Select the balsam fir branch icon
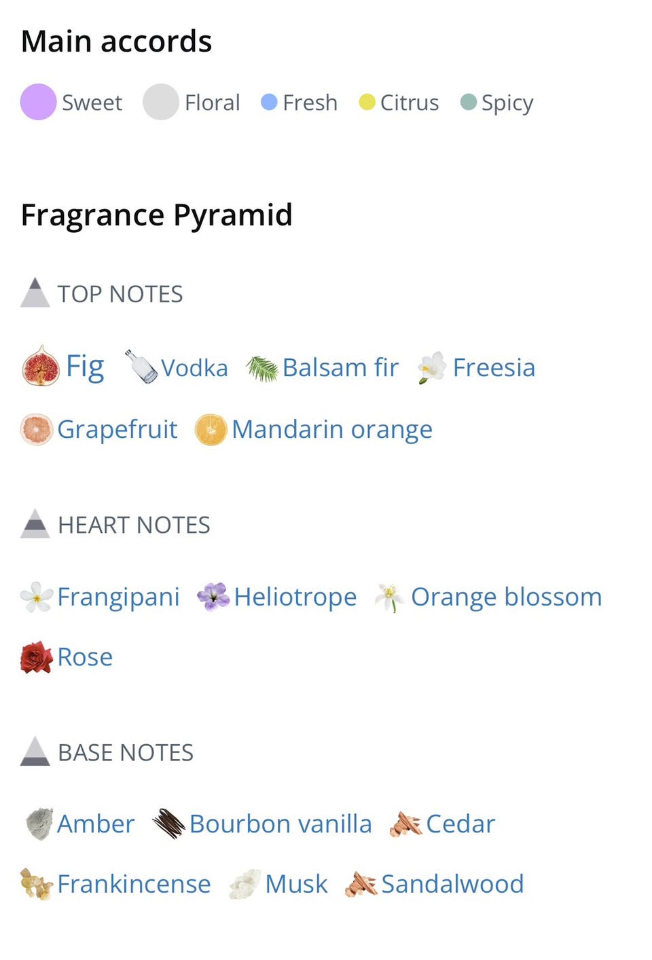The image size is (652, 960). point(262,369)
